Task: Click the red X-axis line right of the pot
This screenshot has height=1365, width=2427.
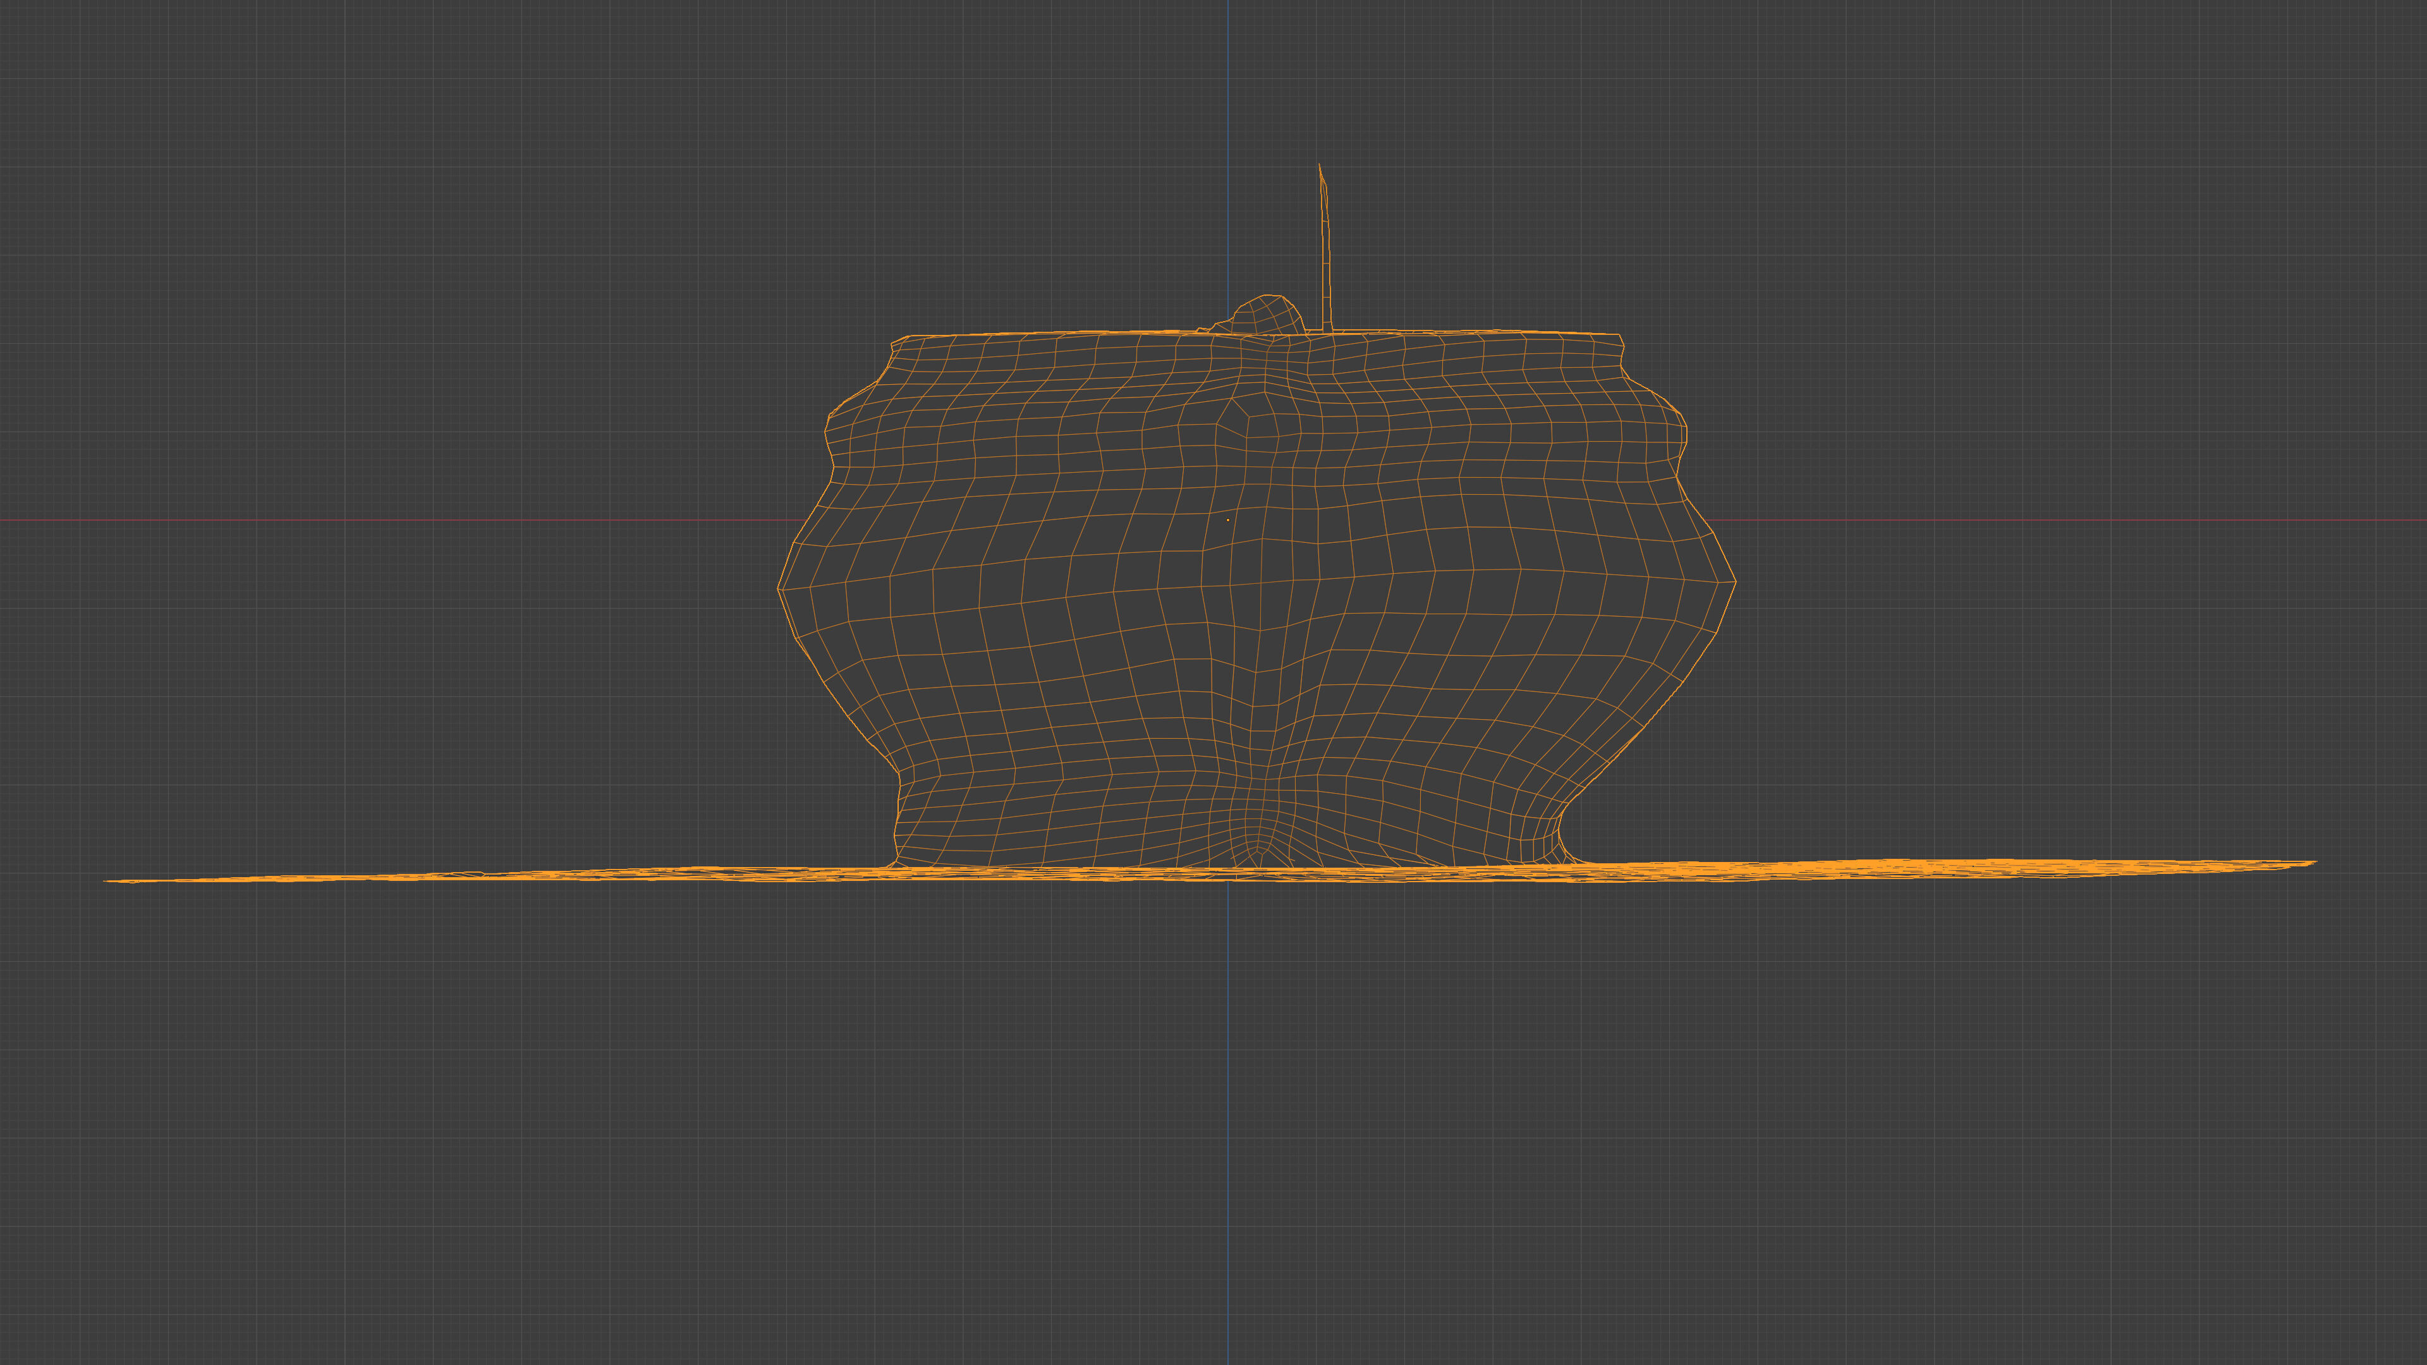Action: [x=2073, y=520]
